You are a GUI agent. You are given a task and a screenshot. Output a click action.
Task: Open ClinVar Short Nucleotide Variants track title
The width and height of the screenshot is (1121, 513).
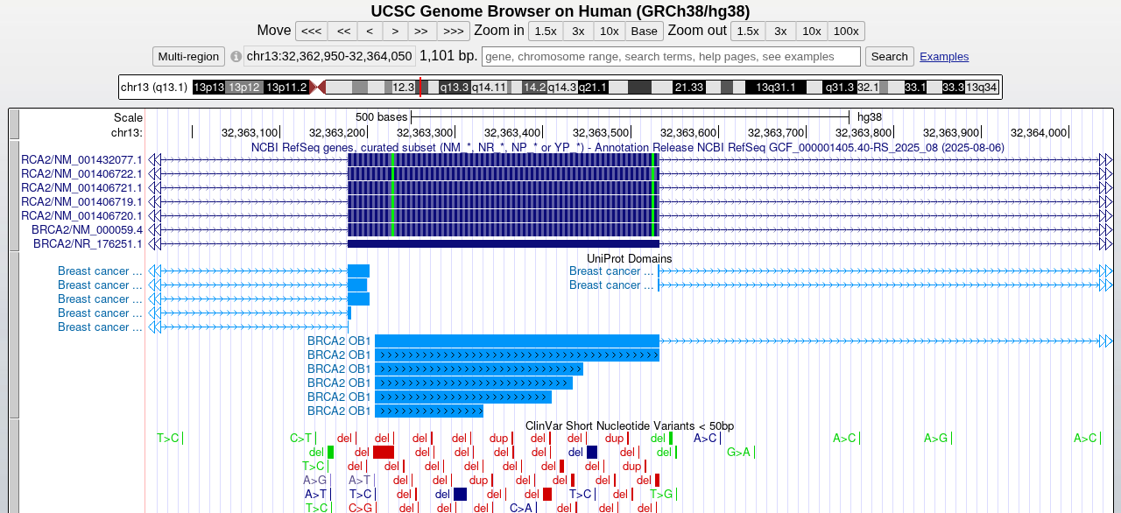pyautogui.click(x=630, y=426)
